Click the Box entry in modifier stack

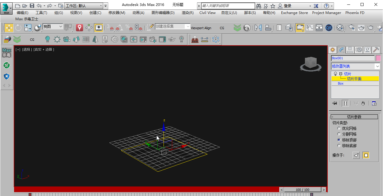(x=341, y=84)
